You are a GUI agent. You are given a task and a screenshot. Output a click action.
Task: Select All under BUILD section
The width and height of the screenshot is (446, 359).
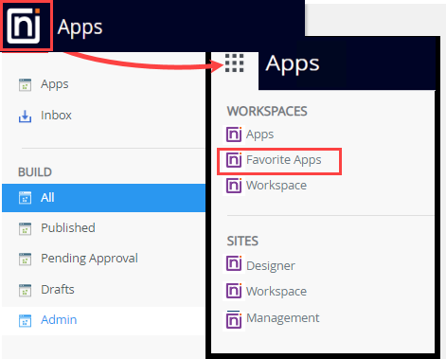(103, 198)
